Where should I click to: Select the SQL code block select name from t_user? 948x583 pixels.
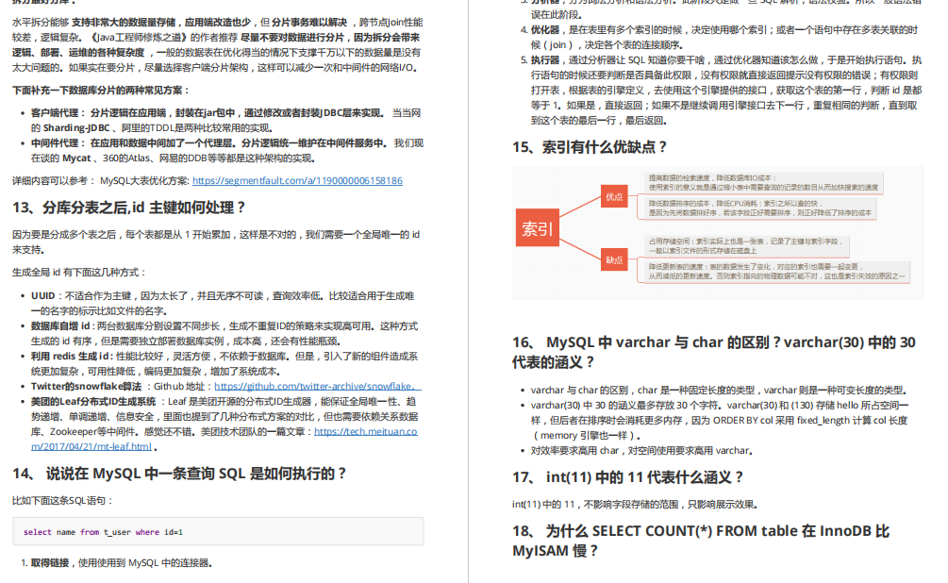point(219,530)
